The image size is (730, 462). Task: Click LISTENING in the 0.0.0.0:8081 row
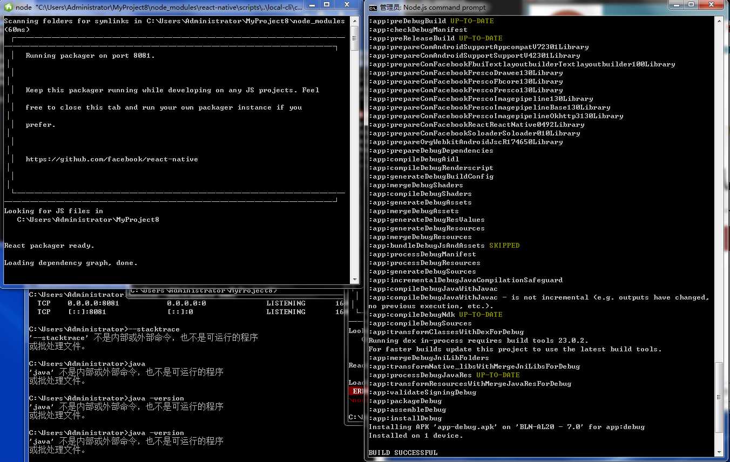[286, 303]
